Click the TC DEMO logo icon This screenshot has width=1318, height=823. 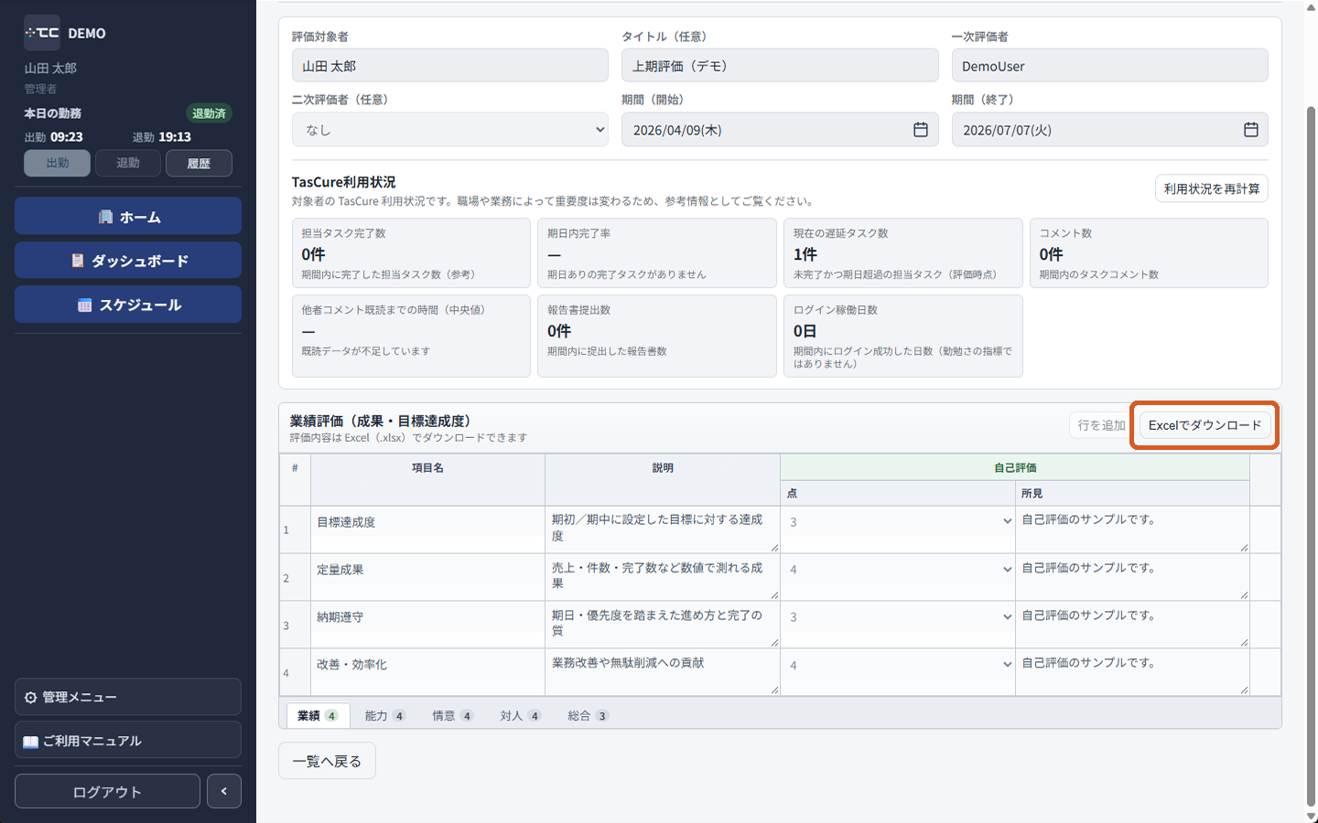[x=42, y=33]
